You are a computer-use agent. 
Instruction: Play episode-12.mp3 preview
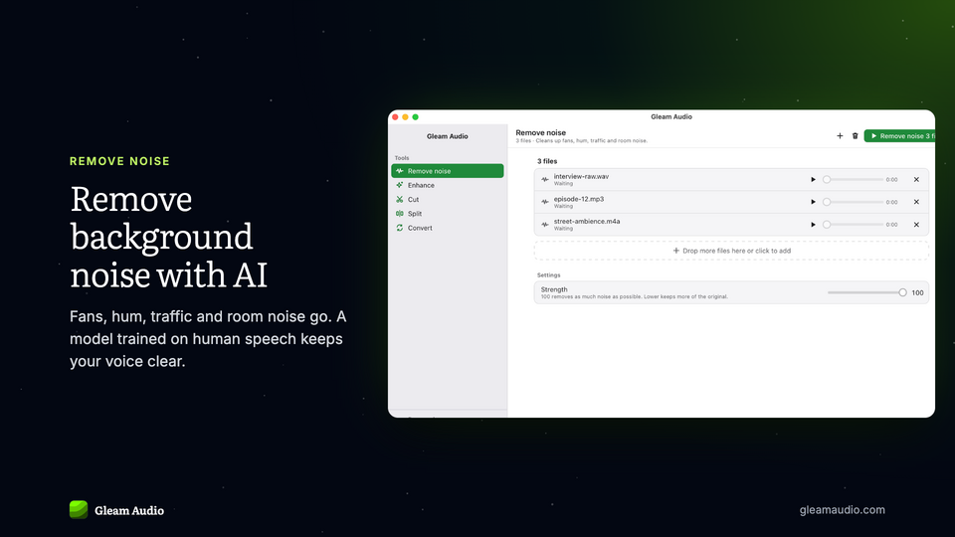coord(813,202)
